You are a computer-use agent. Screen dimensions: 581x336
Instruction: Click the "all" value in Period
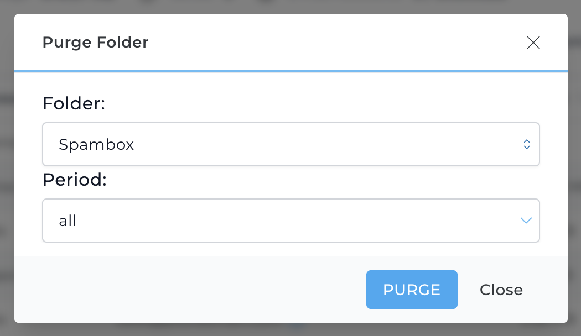pos(68,221)
